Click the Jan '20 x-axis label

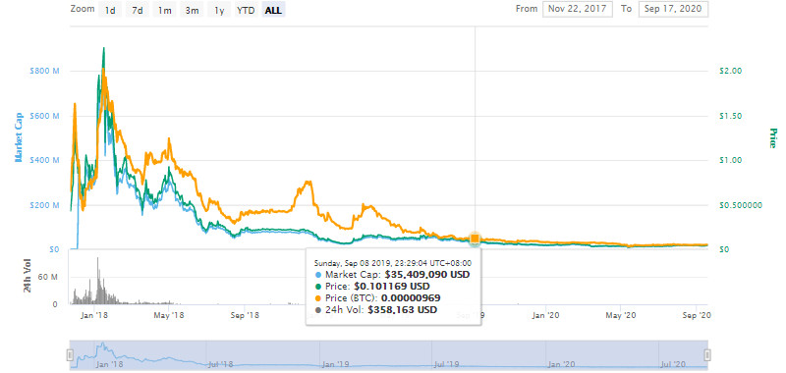click(545, 315)
